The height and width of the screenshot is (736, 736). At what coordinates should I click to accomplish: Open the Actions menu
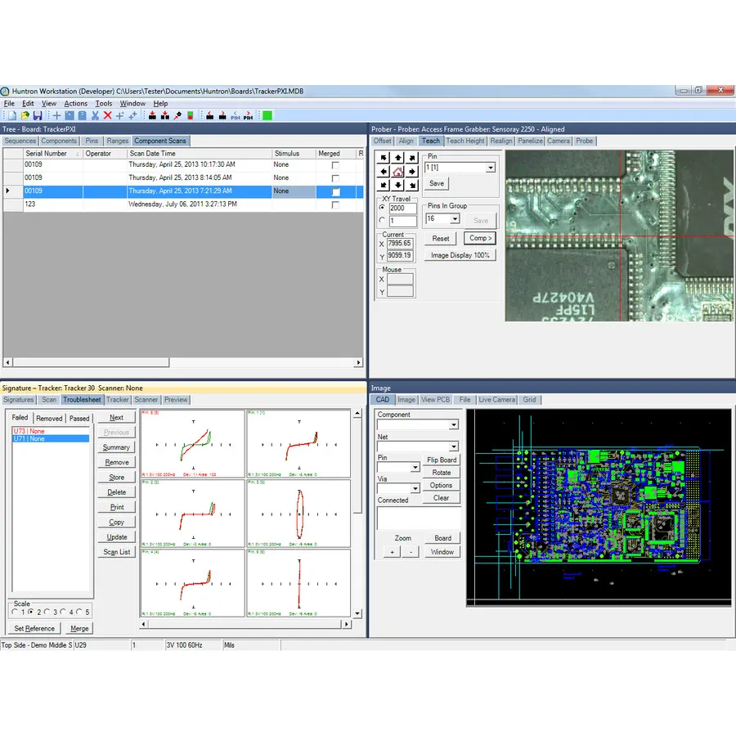click(75, 104)
